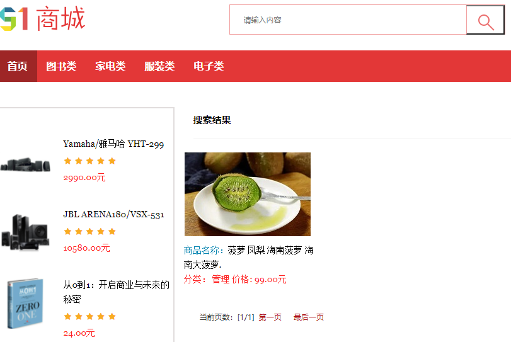Screen dimensions: 511x342
Task: Open JBL ARENA180/VSX-531 product title
Action: coord(113,215)
